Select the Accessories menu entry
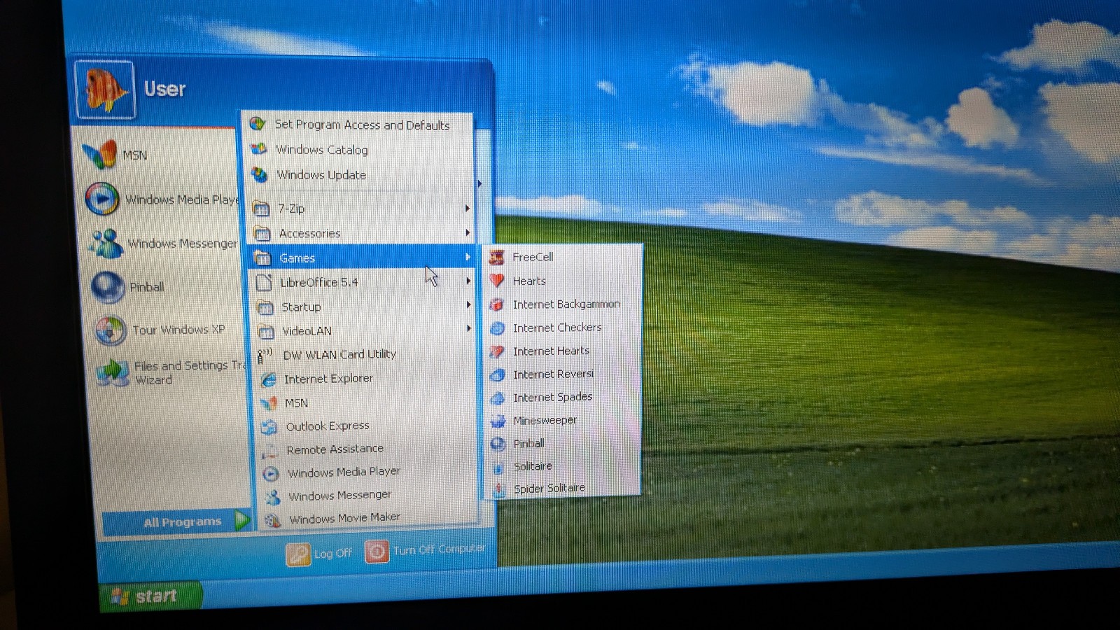The width and height of the screenshot is (1120, 630). pyautogui.click(x=361, y=233)
